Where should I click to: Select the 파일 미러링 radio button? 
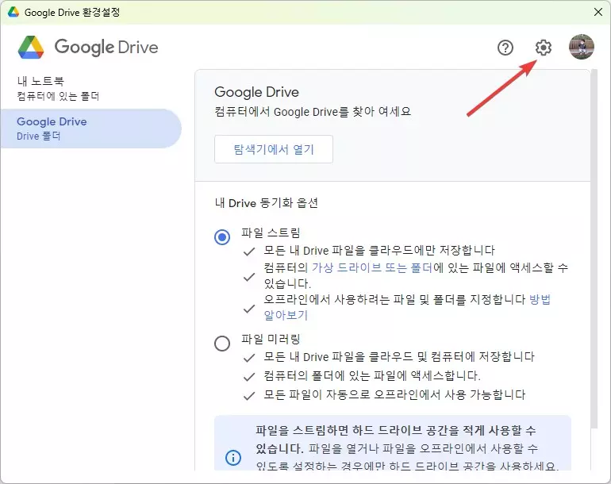(222, 344)
